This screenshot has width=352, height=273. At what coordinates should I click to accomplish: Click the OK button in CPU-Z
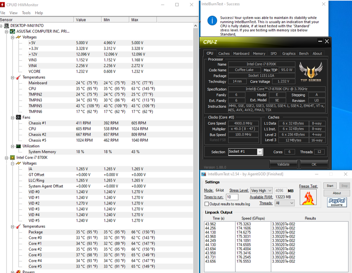(x=314, y=164)
